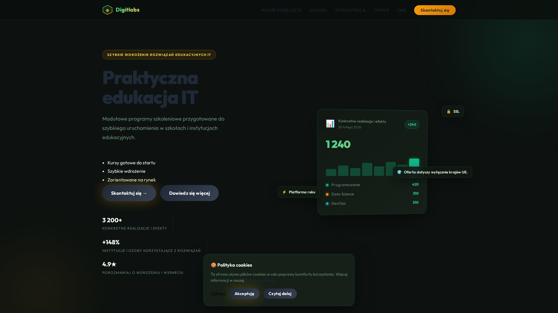The height and width of the screenshot is (313, 558).
Task: Click the Instytucje i osoby korzystające z rozwiązań label
Action: pyautogui.click(x=151, y=251)
